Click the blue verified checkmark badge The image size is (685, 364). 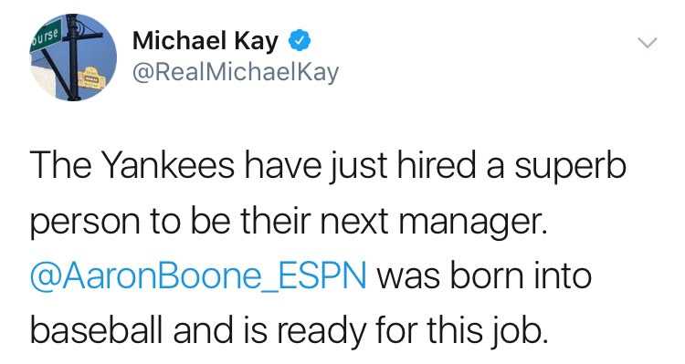point(300,41)
